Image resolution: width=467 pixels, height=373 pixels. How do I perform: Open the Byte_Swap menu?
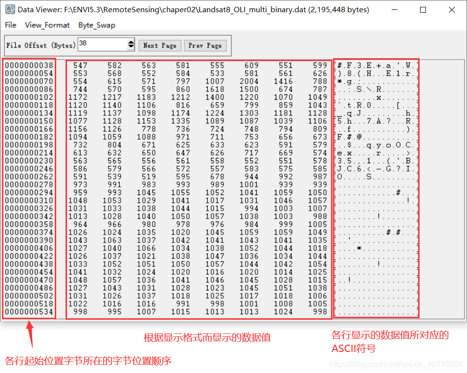coord(97,25)
